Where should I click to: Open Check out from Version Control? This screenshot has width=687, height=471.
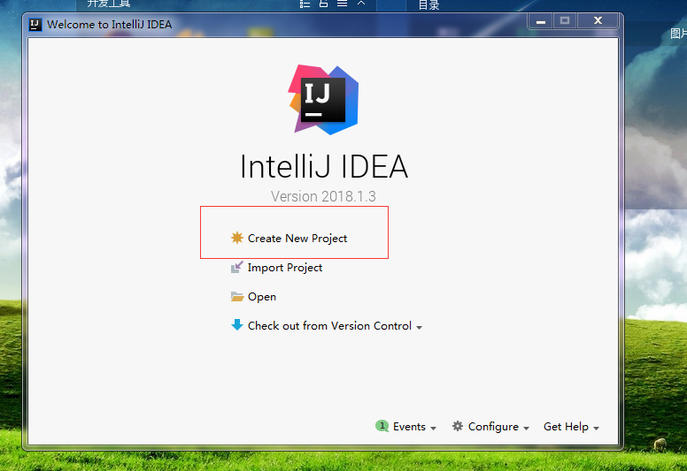pos(329,326)
